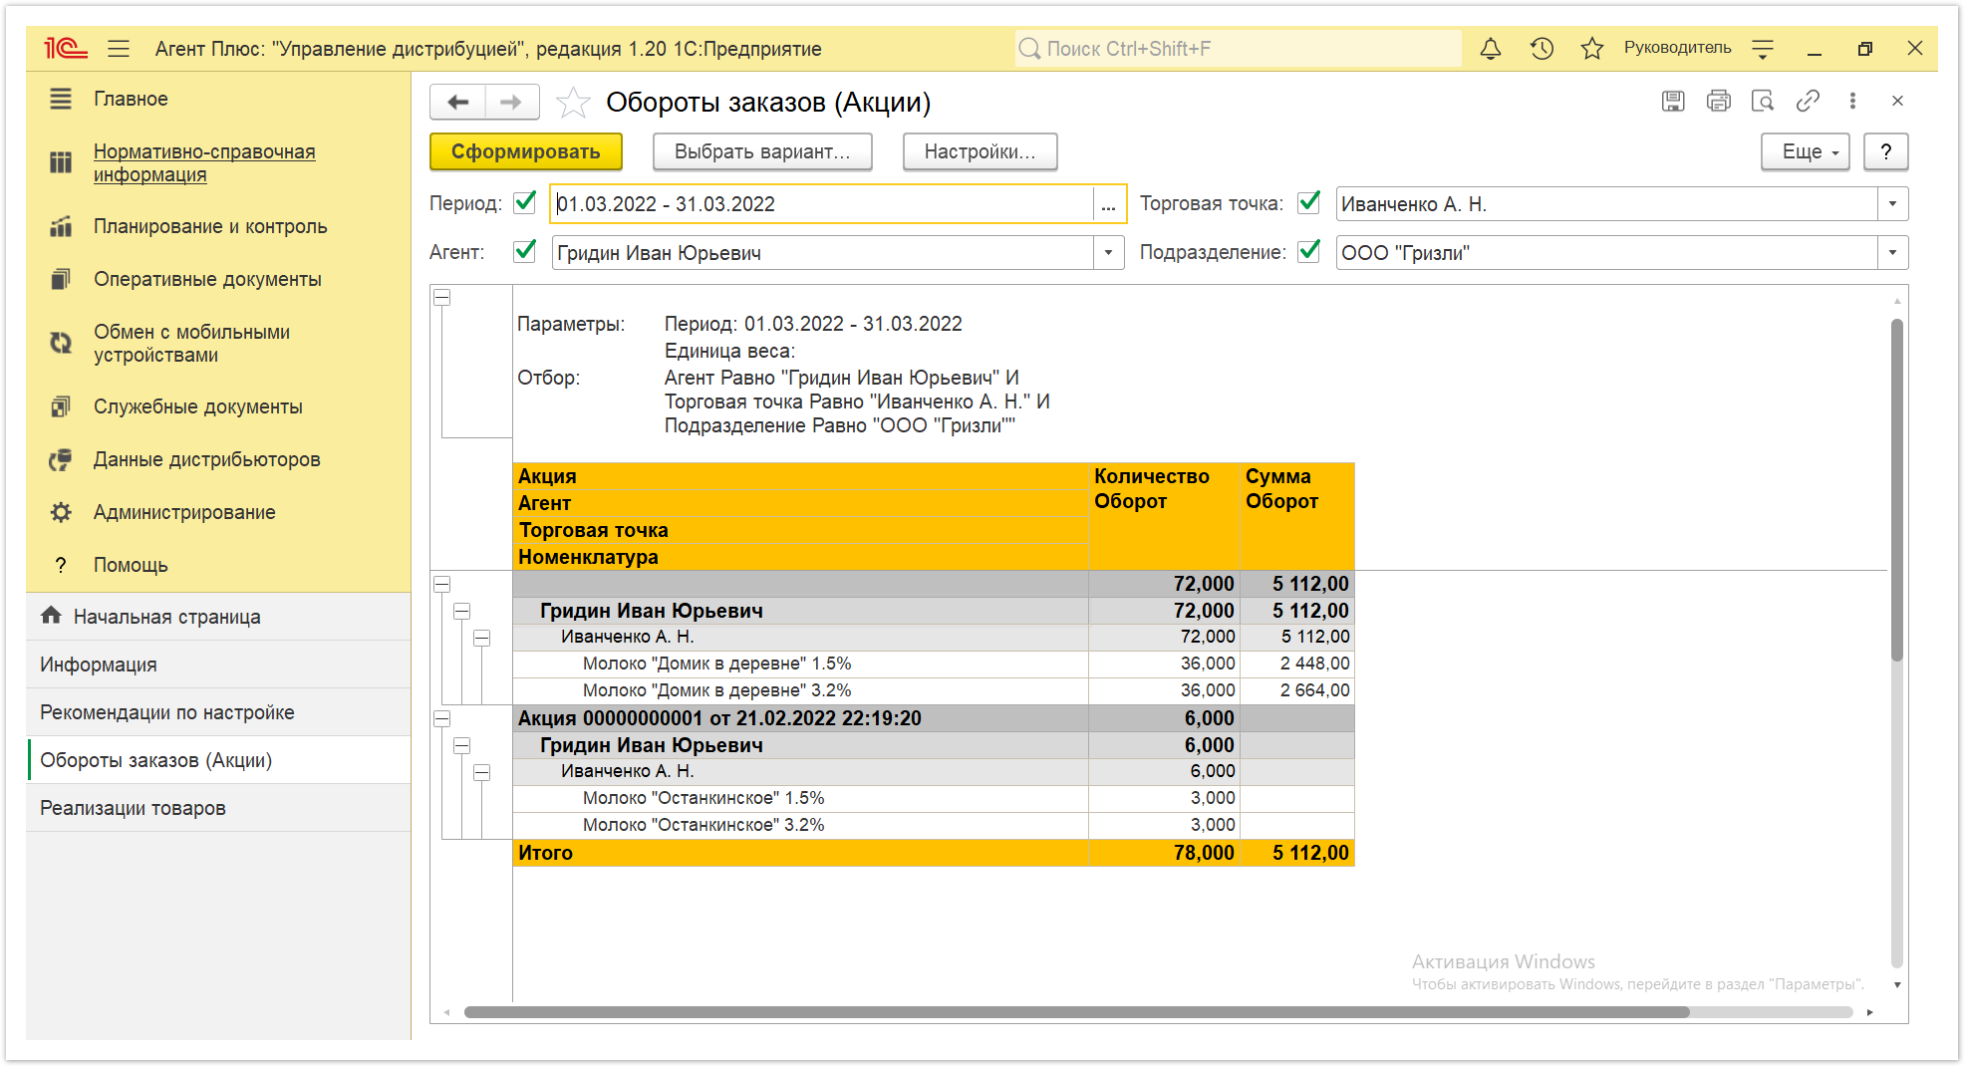Screen dimensions: 1964x1066
Task: Open Администрирование section
Action: [184, 512]
